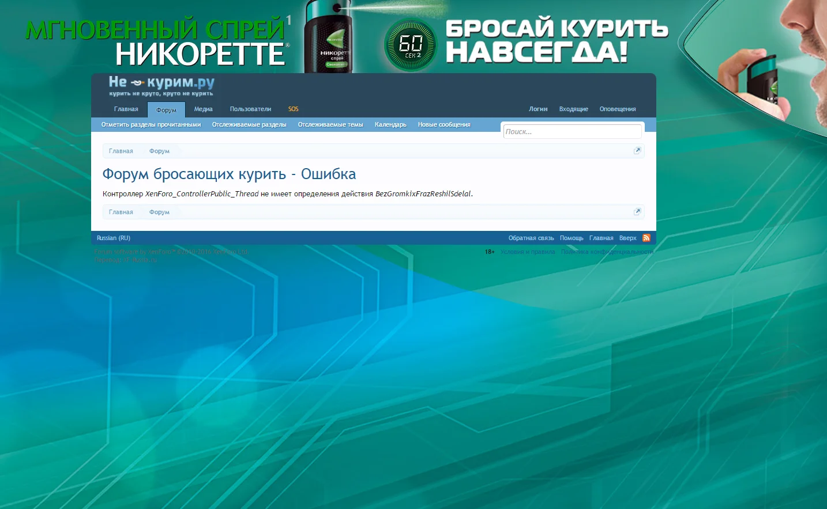Focus the Поиск search field
This screenshot has height=509, width=827.
tap(572, 132)
